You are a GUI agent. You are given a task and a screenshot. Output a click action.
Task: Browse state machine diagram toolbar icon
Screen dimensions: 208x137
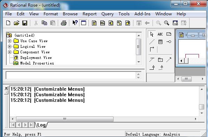point(119,23)
